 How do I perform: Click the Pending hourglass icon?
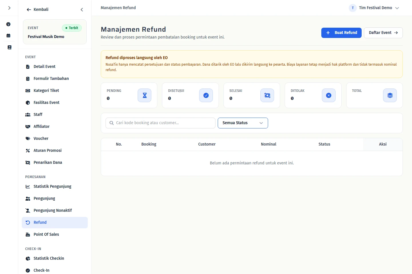(144, 95)
